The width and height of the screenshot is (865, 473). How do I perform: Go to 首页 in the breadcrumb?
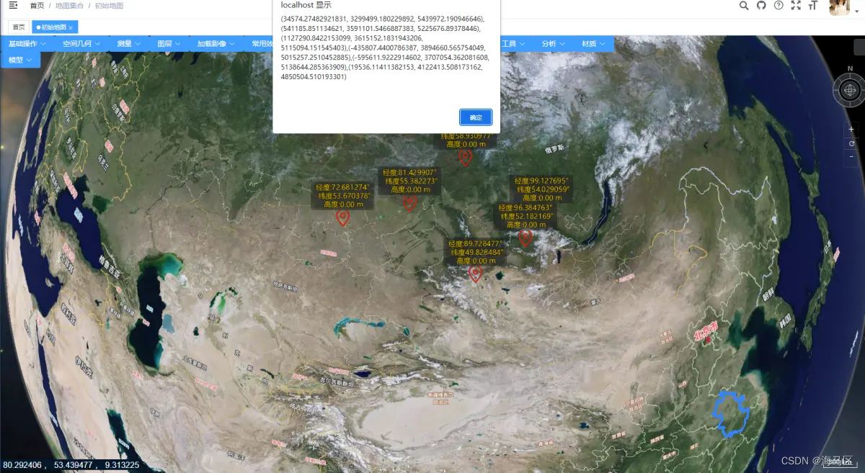(x=36, y=6)
